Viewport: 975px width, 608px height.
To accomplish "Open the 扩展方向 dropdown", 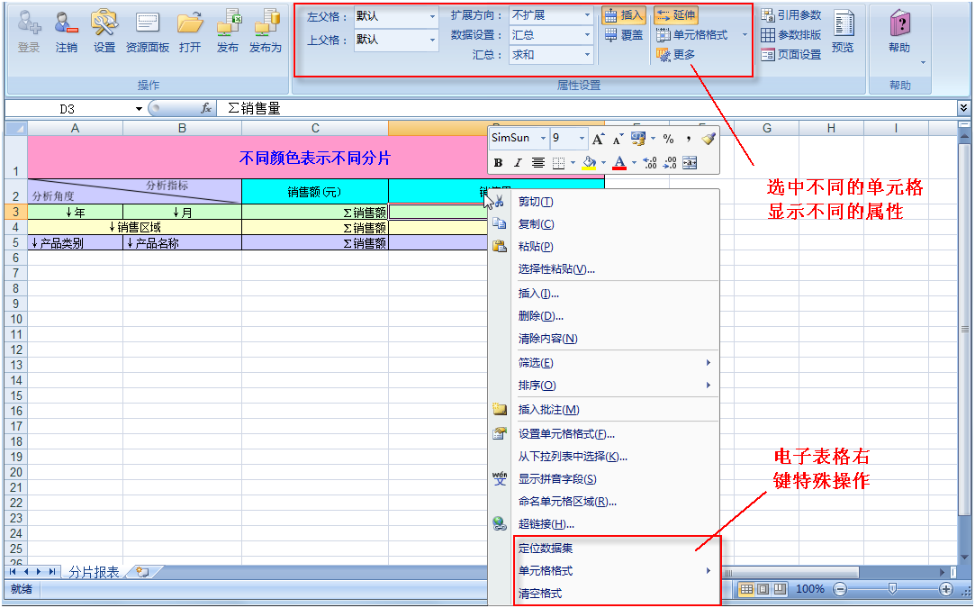I will (x=587, y=15).
